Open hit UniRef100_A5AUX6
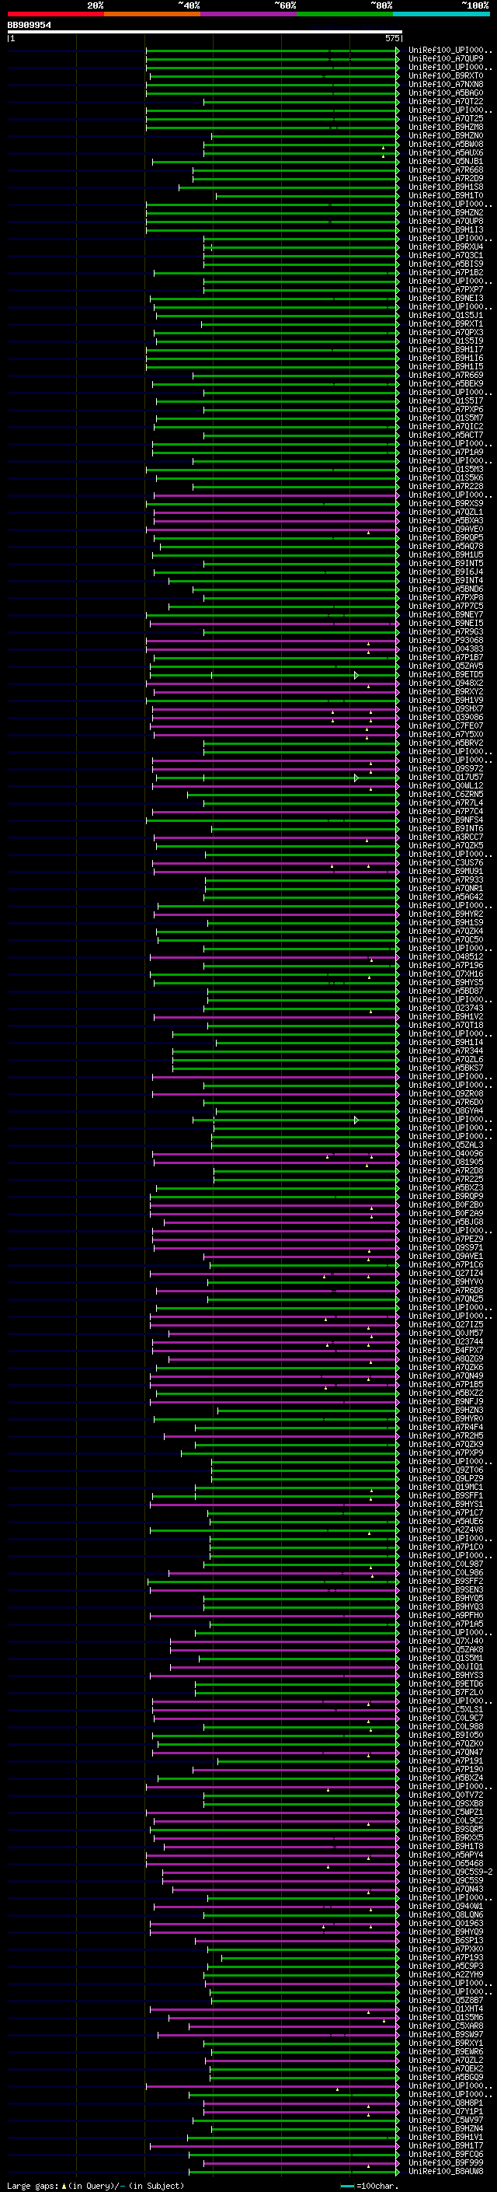The image size is (497, 2192). point(446,152)
